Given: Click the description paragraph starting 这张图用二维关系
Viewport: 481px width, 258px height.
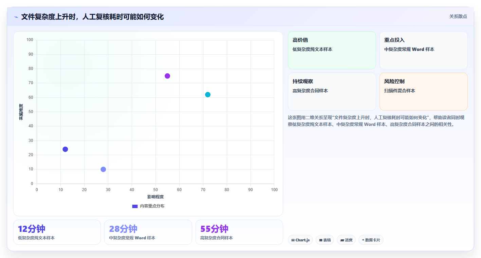Looking at the screenshot, I should (x=376, y=121).
